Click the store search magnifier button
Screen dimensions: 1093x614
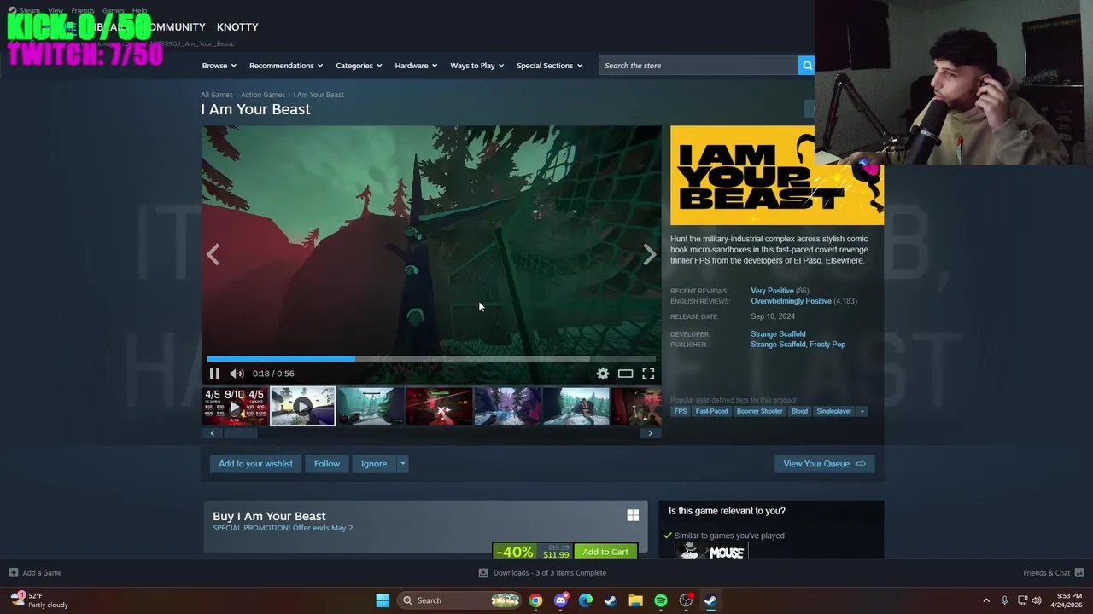pyautogui.click(x=806, y=66)
